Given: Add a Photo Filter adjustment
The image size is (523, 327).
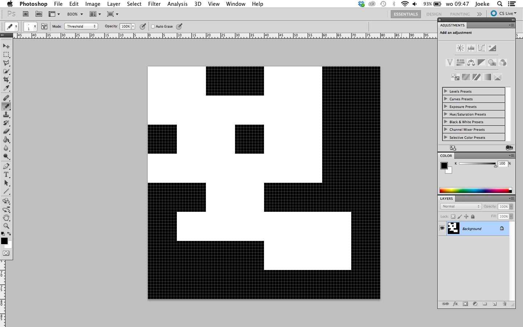Looking at the screenshot, I should pyautogui.click(x=492, y=62).
